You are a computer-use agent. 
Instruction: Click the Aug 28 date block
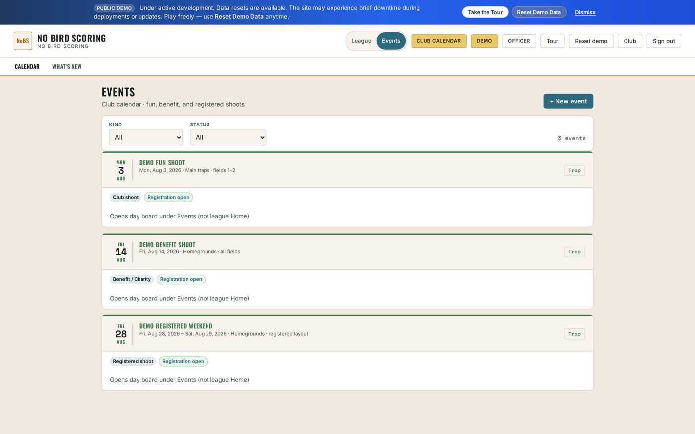click(121, 334)
